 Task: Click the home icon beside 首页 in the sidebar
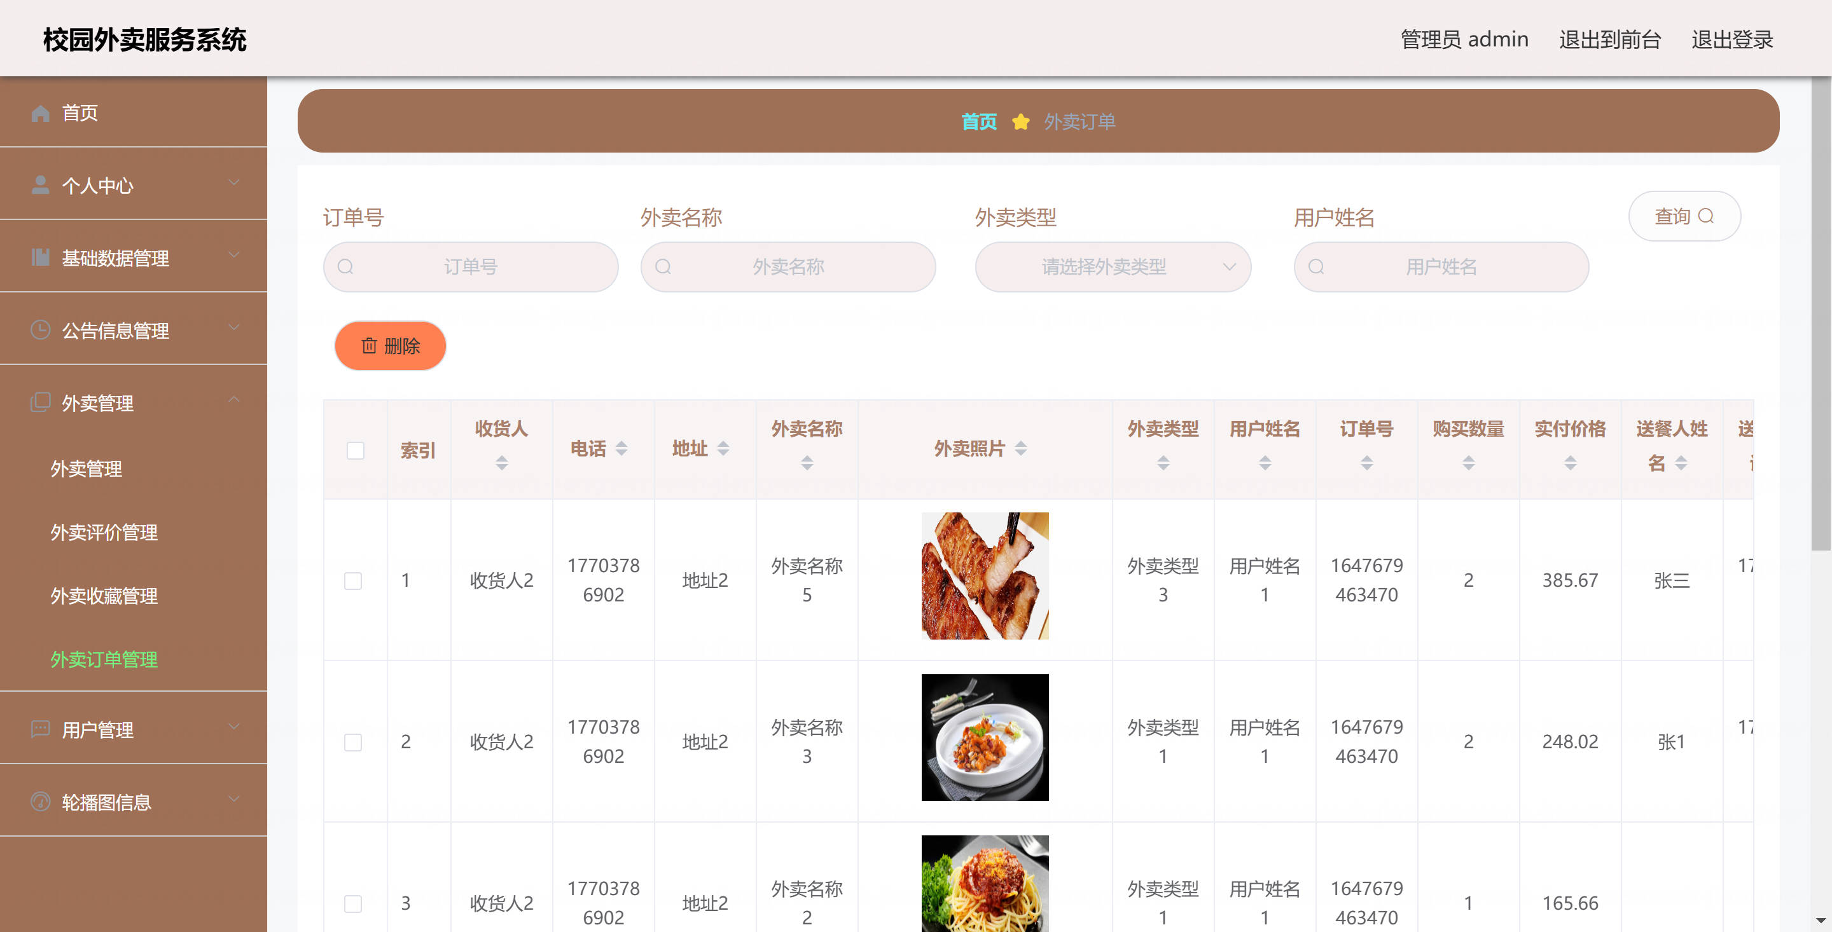41,113
